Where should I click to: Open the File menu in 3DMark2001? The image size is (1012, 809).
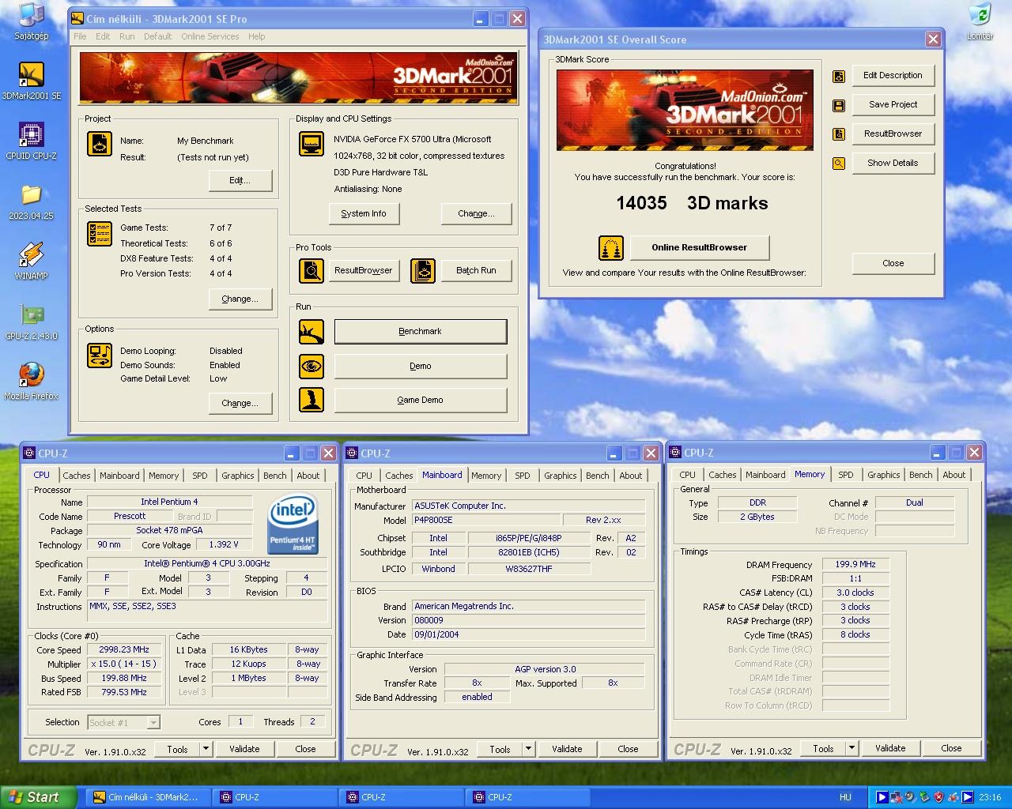pos(80,36)
